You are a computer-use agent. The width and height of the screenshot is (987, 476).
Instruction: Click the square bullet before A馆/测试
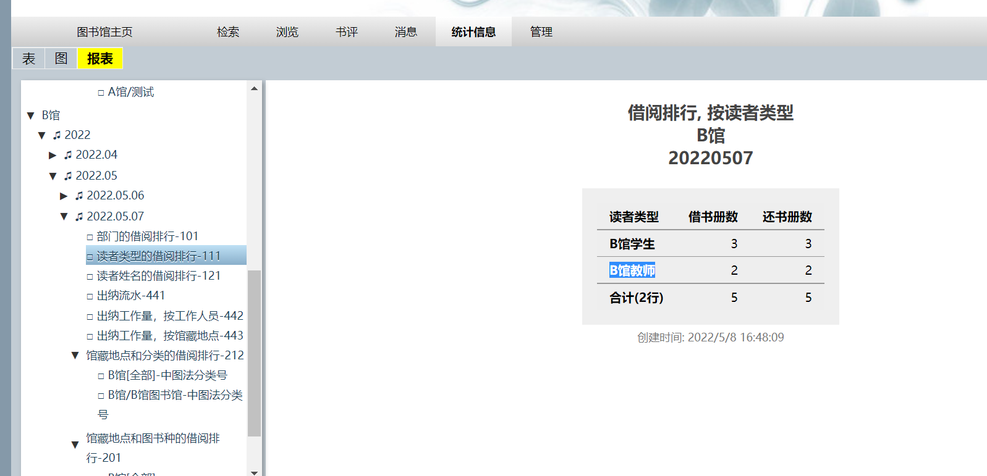tap(101, 93)
